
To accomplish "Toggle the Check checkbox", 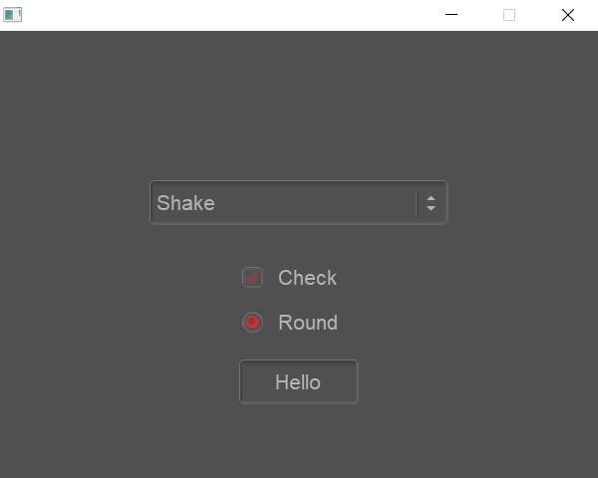I will [x=252, y=277].
